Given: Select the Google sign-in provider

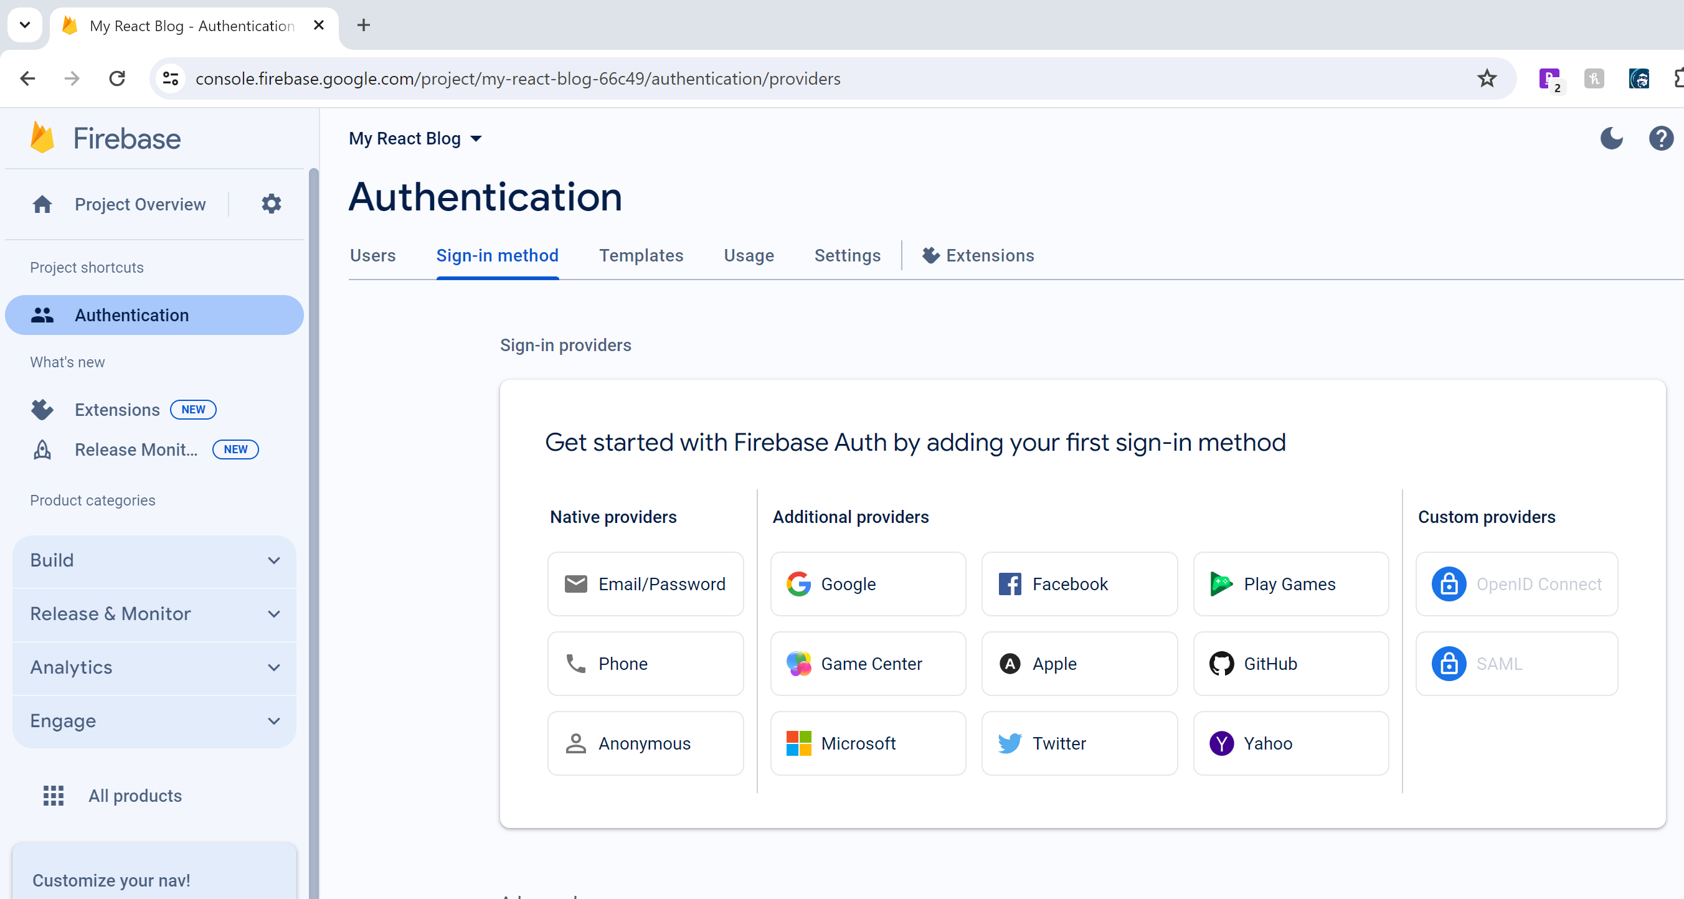Looking at the screenshot, I should pos(868,583).
